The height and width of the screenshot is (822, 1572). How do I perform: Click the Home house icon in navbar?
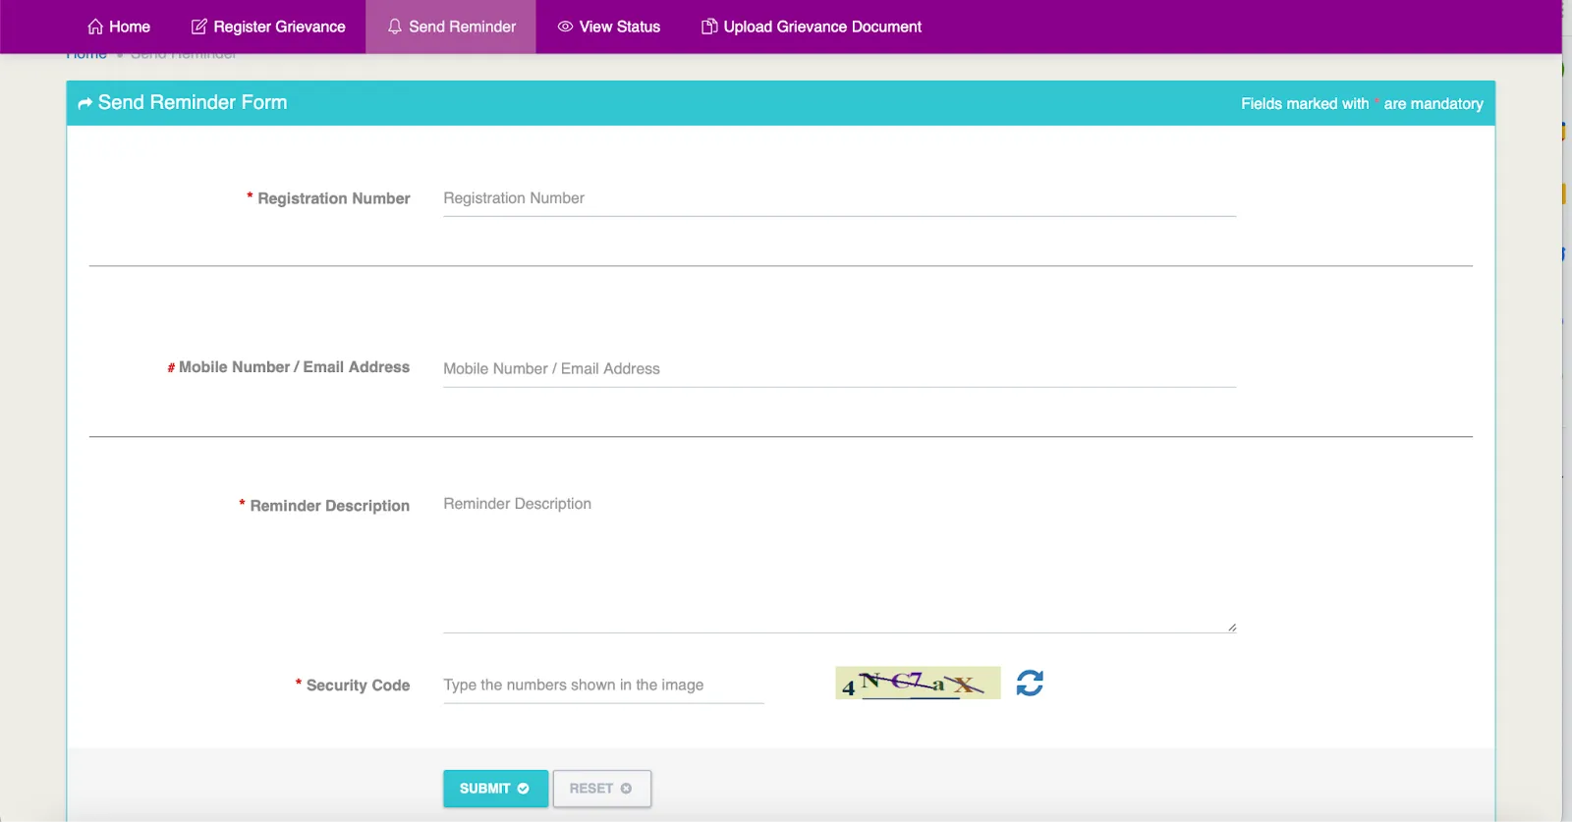coord(95,27)
